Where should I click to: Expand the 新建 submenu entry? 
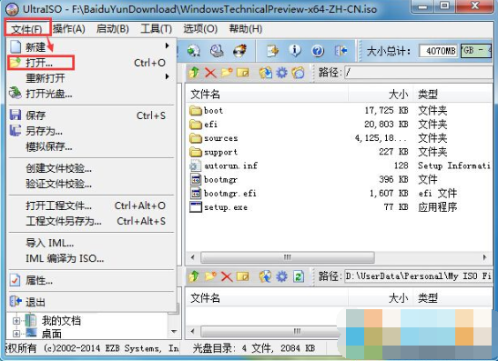point(91,47)
